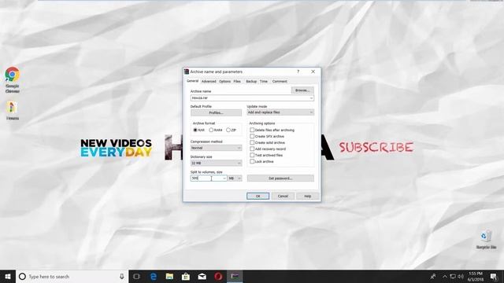This screenshot has width=504, height=283.
Task: Open the taskbar clock and date
Action: pyautogui.click(x=475, y=276)
